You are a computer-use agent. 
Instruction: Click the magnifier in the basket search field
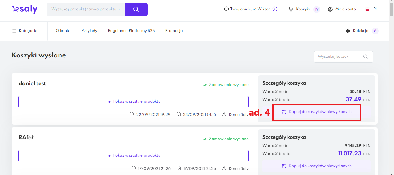[366, 57]
